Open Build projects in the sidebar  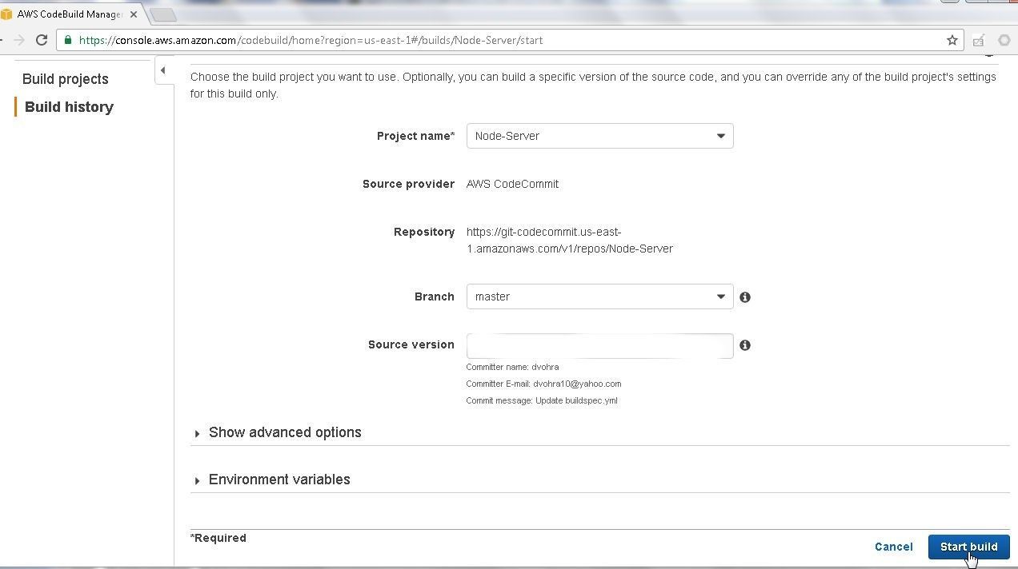click(x=66, y=79)
